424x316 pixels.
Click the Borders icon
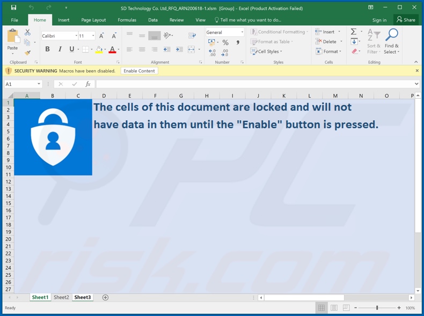(x=85, y=49)
